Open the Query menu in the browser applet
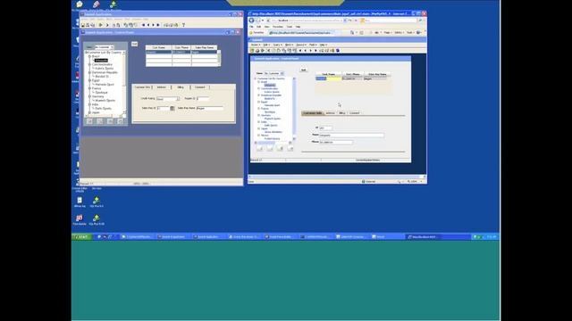Viewport: 572px width, 321px height. coord(278,45)
